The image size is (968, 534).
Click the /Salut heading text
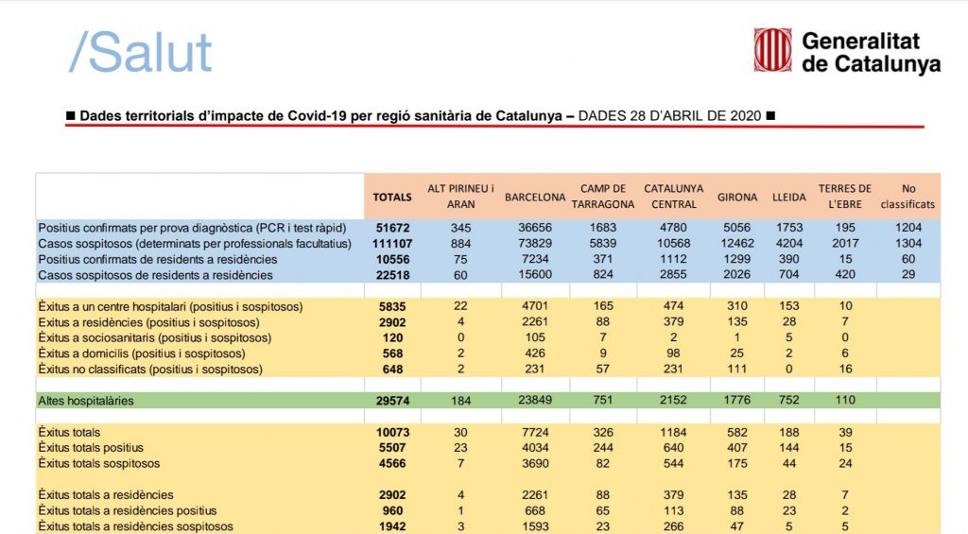pyautogui.click(x=140, y=53)
